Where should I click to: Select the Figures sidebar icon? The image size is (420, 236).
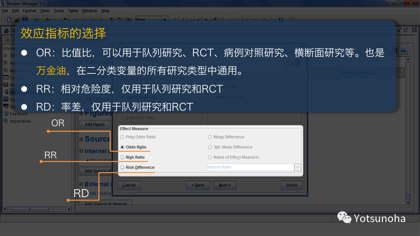pyautogui.click(x=6, y=99)
